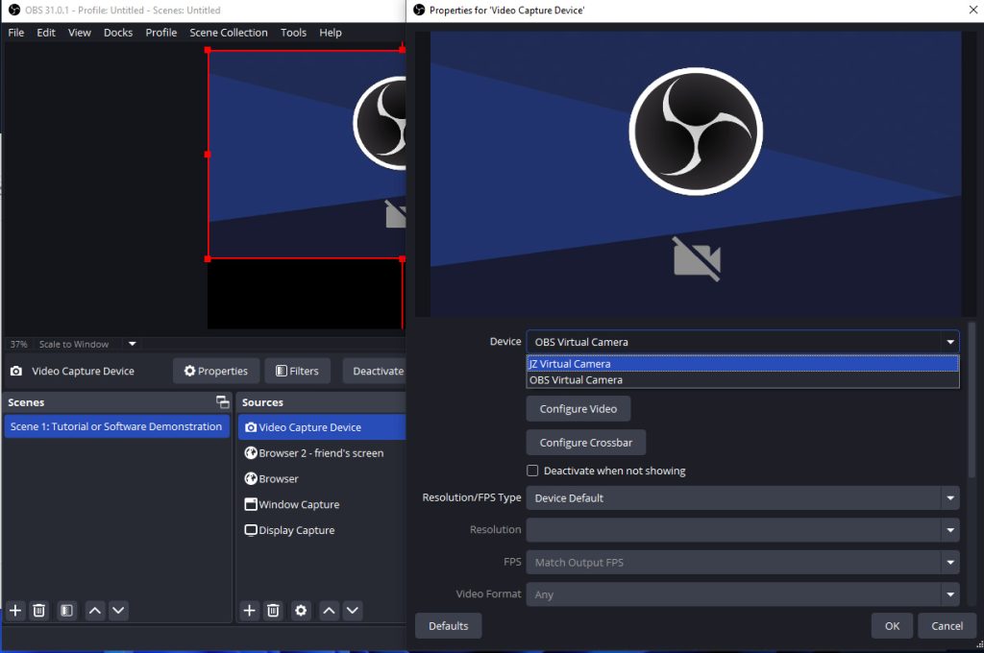Click the Properties dialog camera preview
Viewport: 984px width, 653px height.
(x=696, y=174)
